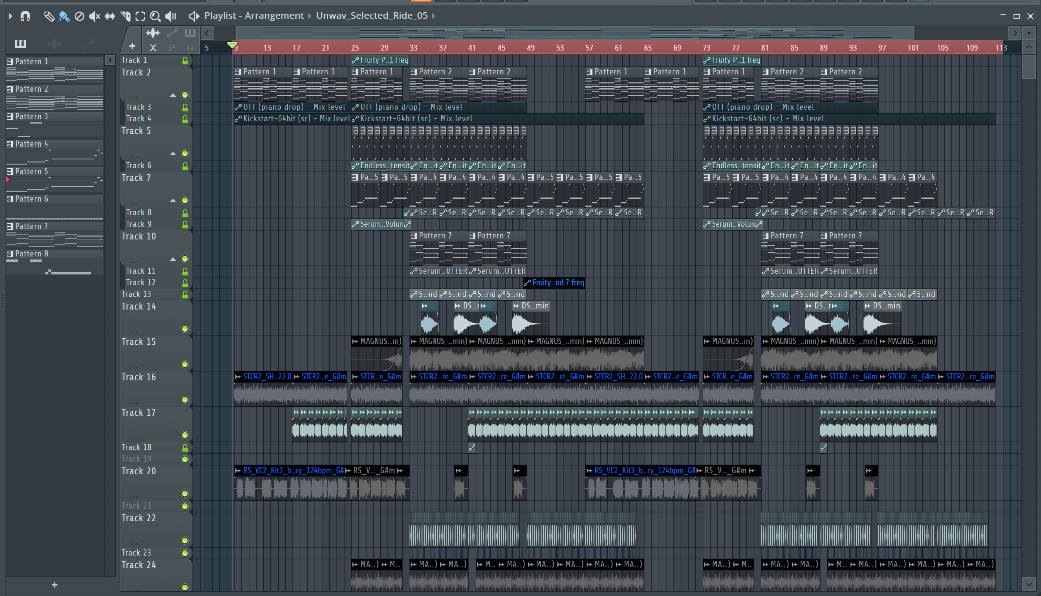Viewport: 1041px width, 596px height.
Task: Toggle the magnet snap-to-grid selector
Action: tap(25, 16)
